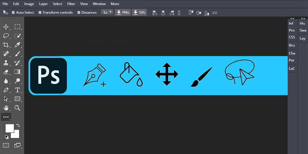Open the View menu
308x154 pixels.
coord(84,4)
